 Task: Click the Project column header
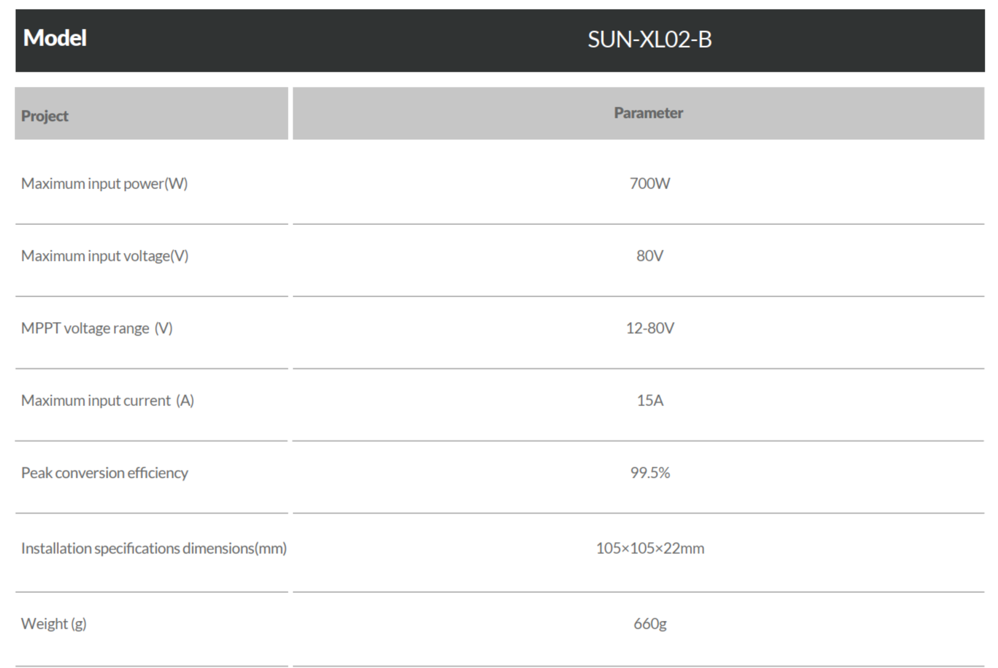point(44,116)
